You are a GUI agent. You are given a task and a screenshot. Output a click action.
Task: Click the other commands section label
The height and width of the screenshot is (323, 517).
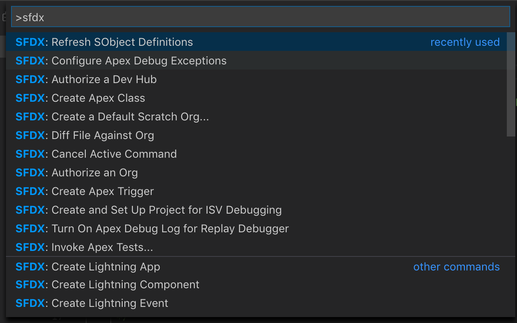pos(456,267)
